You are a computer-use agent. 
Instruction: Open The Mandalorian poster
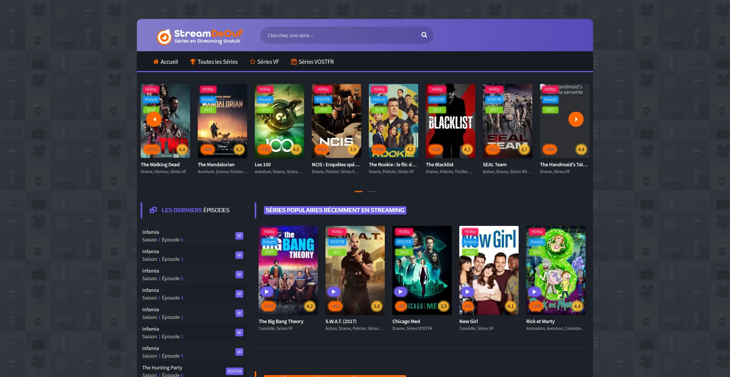click(222, 121)
